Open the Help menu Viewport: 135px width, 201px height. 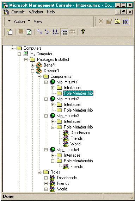(51, 12)
